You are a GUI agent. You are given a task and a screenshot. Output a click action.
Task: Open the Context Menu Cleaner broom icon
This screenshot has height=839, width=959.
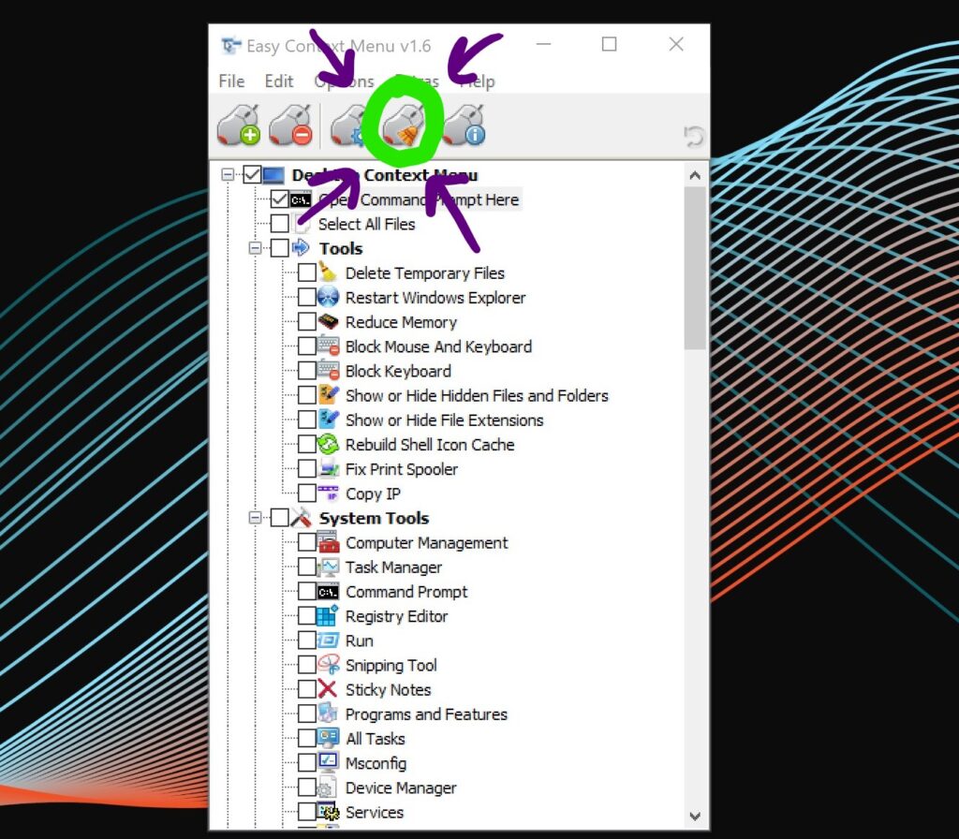click(404, 125)
